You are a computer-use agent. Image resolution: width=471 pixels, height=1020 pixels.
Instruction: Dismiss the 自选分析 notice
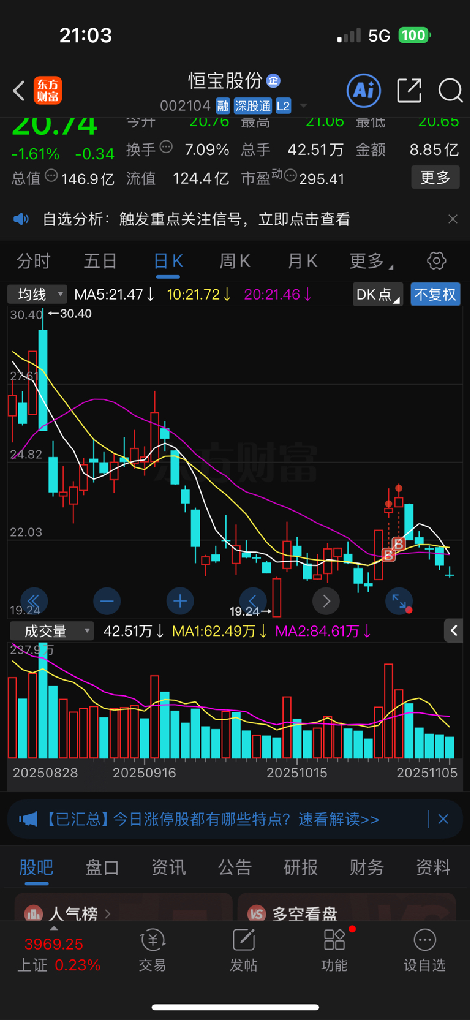[x=453, y=219]
